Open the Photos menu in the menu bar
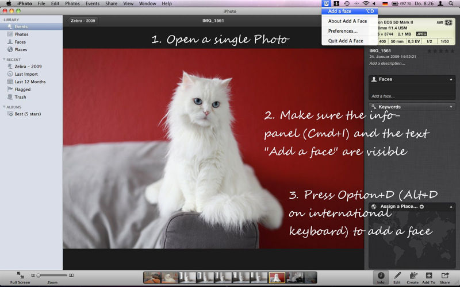 pos(72,3)
